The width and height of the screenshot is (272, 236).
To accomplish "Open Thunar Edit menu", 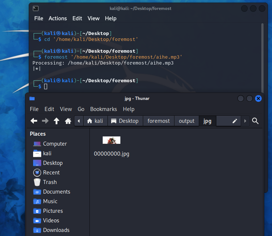I will 49,109.
